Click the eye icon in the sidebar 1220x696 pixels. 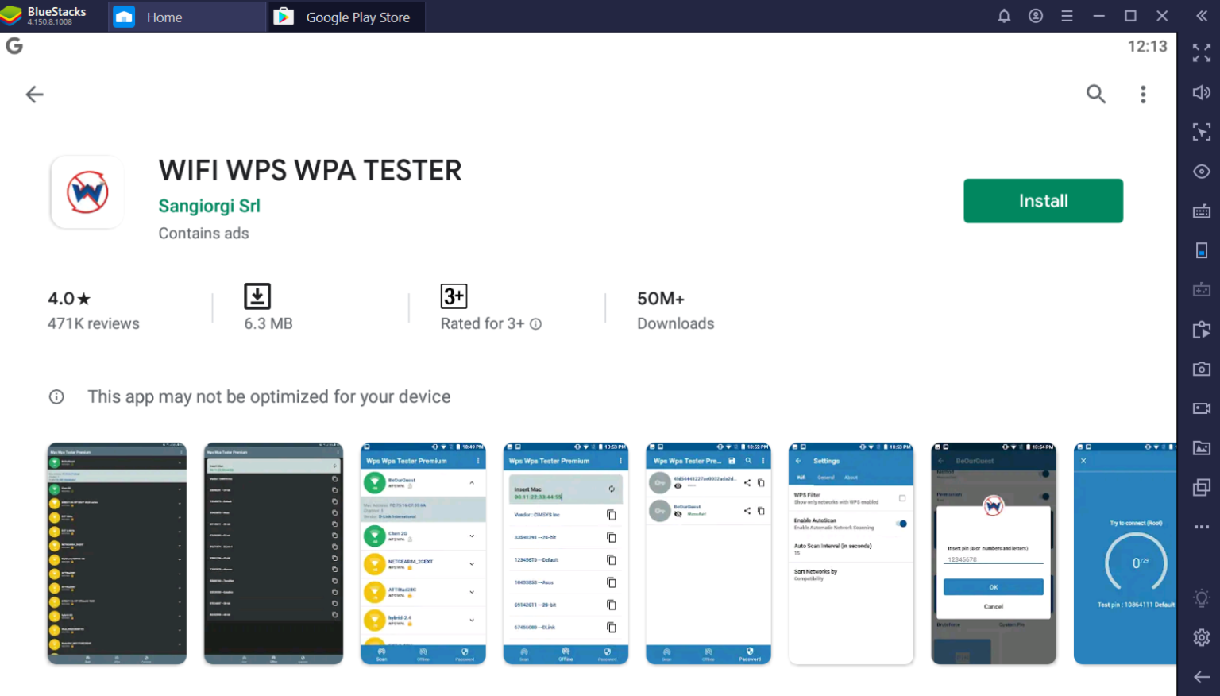click(1202, 172)
